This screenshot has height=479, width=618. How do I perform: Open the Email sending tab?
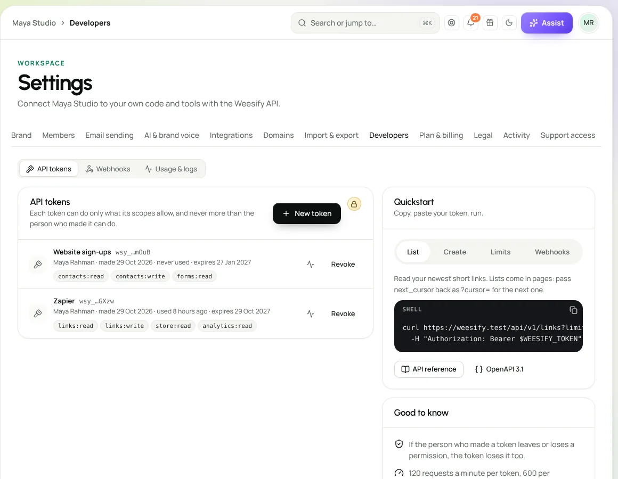click(x=110, y=135)
